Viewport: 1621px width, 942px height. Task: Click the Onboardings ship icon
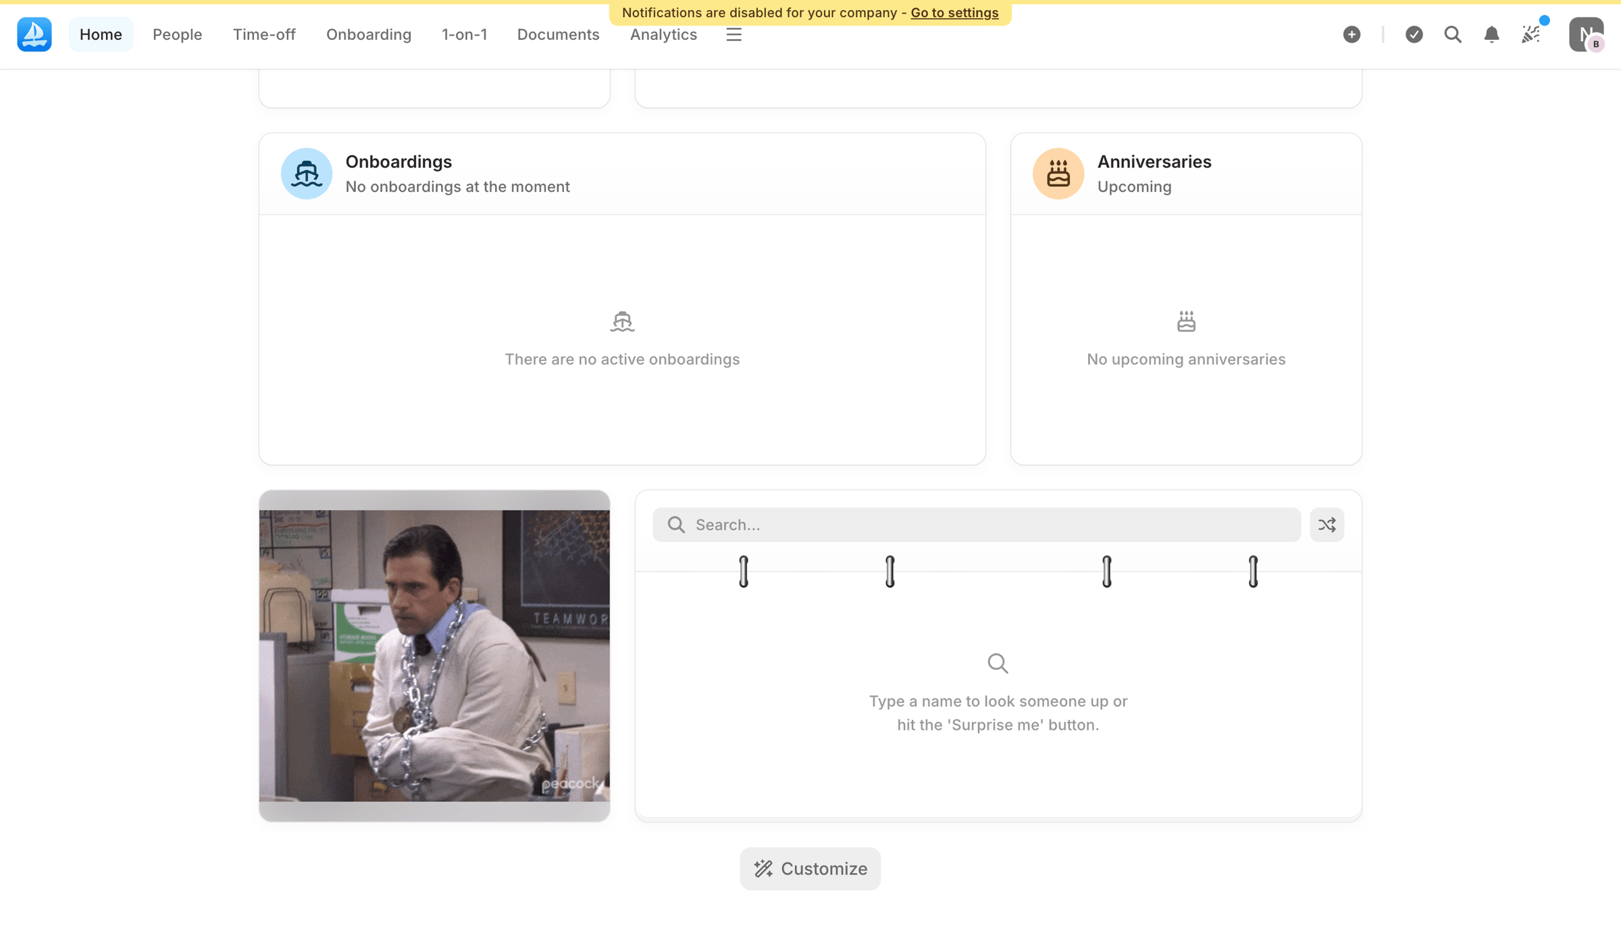pyautogui.click(x=306, y=174)
